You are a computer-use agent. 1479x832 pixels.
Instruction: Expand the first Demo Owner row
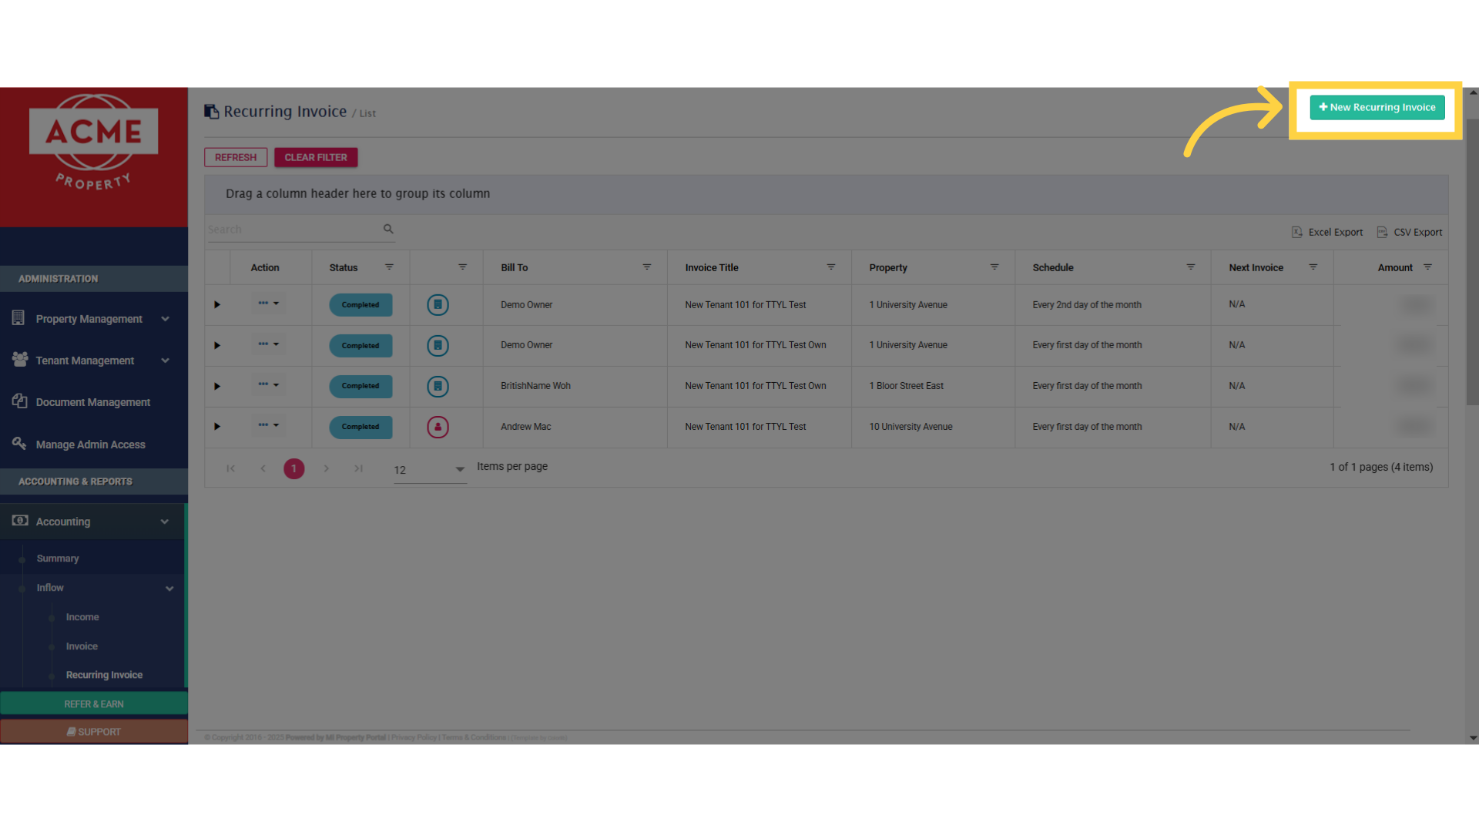click(x=217, y=305)
